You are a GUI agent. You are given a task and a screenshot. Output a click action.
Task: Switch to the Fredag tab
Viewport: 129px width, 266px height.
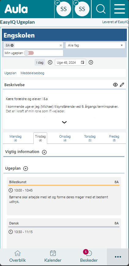114,138
